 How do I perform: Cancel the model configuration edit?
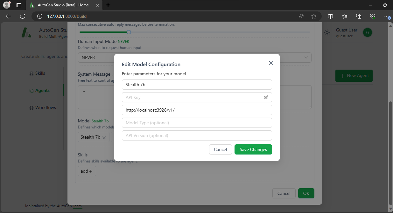point(221,149)
